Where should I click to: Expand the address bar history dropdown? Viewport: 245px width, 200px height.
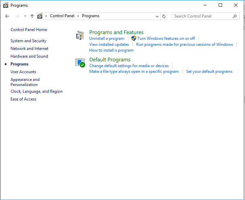pyautogui.click(x=157, y=17)
